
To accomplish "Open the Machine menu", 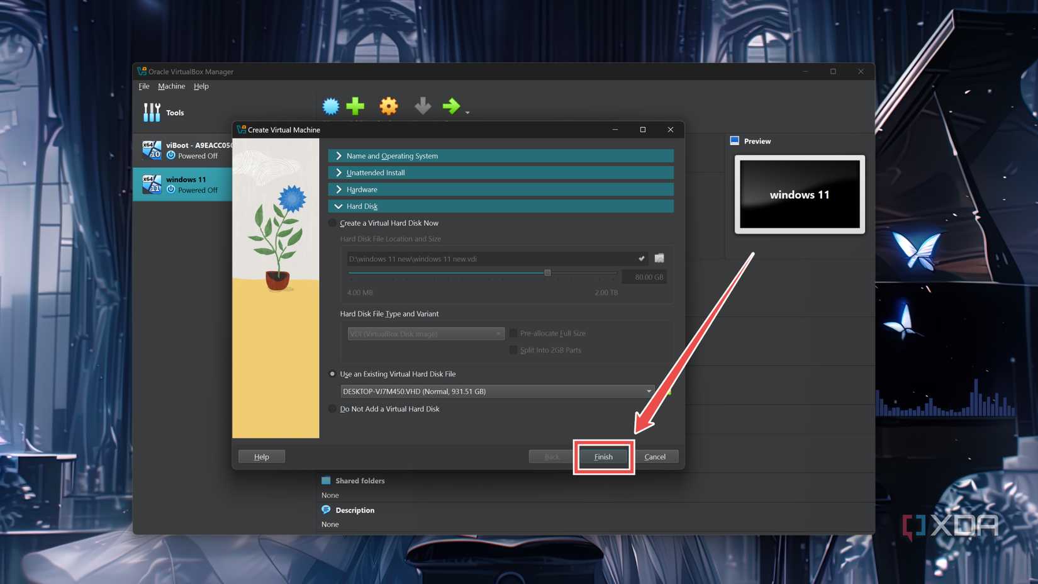I will pos(171,86).
